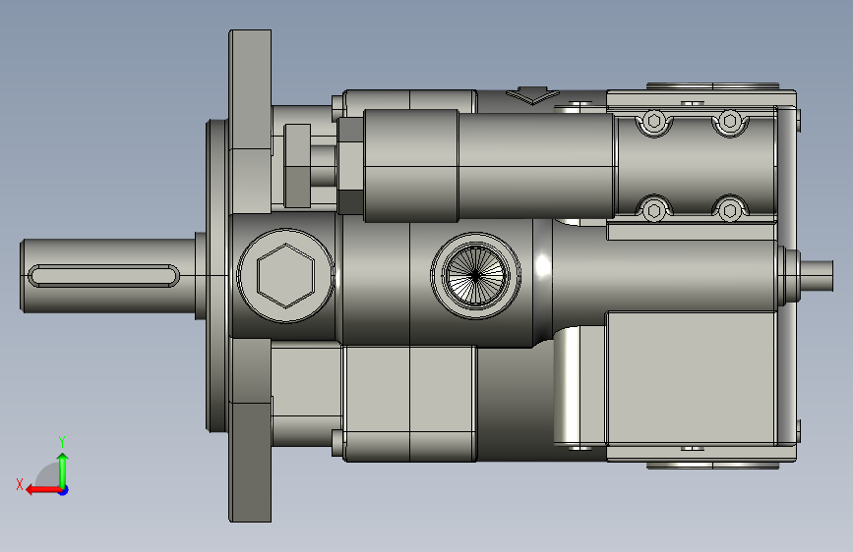853x552 pixels.
Task: Select the hexagonal plug on pump body
Action: [285, 275]
